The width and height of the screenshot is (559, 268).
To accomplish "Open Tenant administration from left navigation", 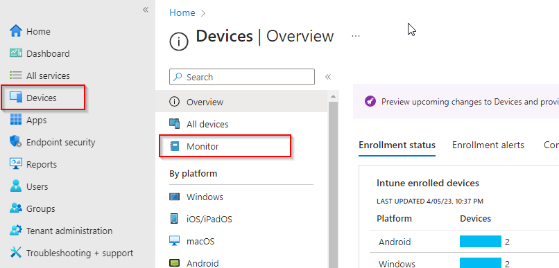I will 69,231.
